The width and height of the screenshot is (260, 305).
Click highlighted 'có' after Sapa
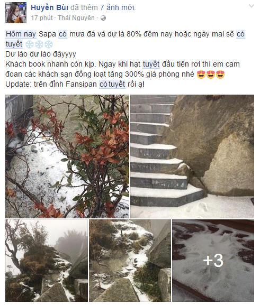63,34
